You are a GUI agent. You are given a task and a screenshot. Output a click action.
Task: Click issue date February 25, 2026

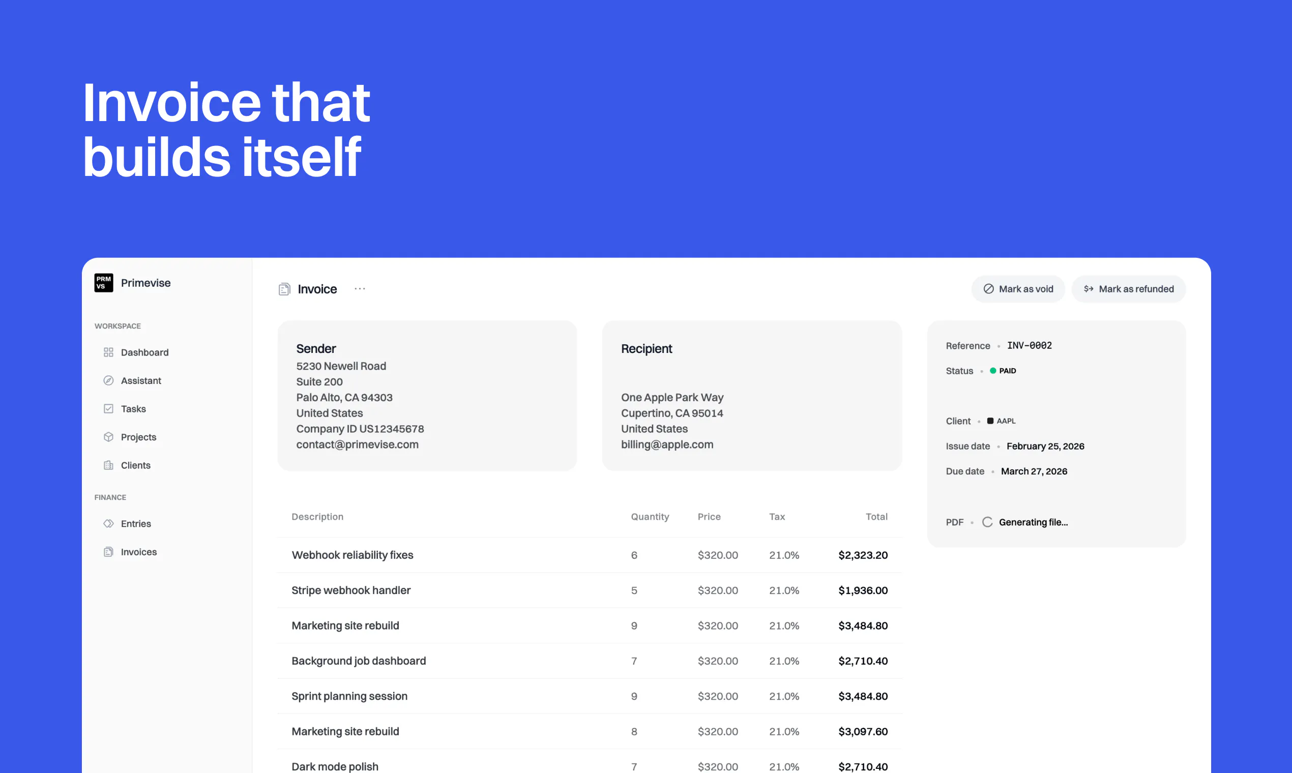click(1045, 446)
